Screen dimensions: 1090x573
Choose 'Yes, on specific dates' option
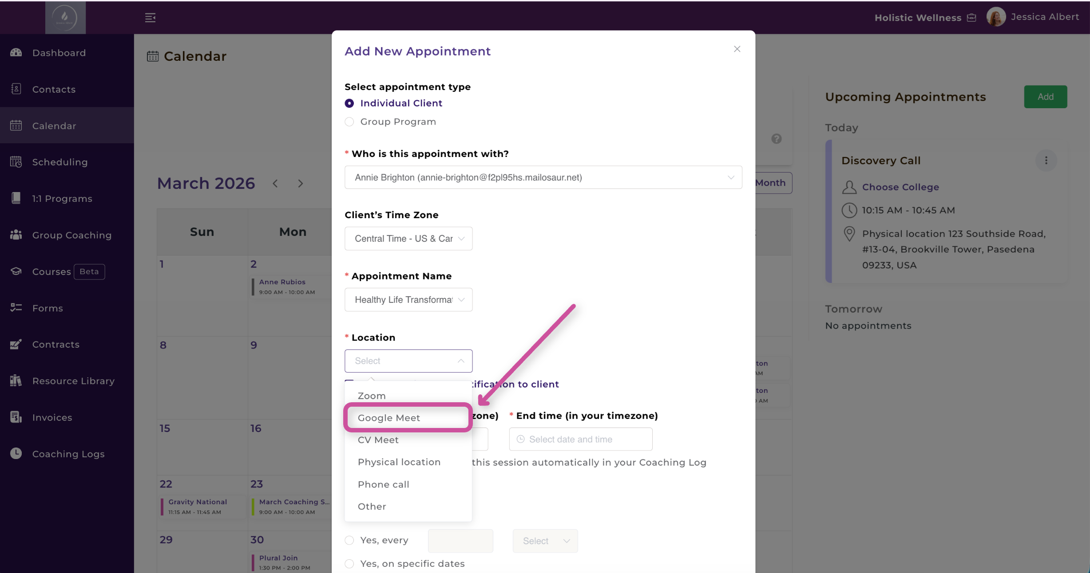tap(349, 563)
